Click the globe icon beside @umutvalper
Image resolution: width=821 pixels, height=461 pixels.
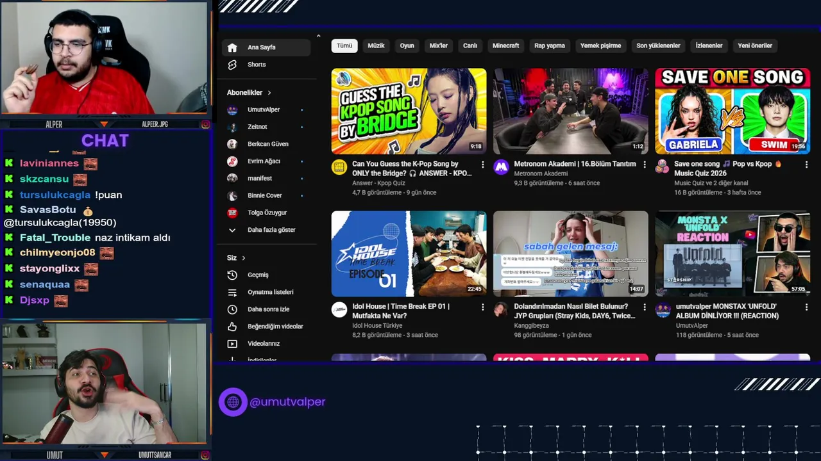[x=233, y=402]
